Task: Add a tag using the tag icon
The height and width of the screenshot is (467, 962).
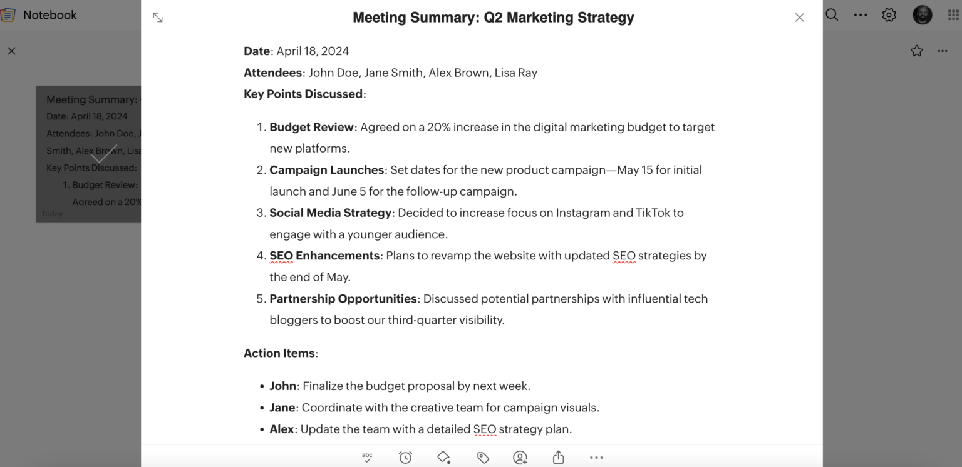Action: [483, 458]
